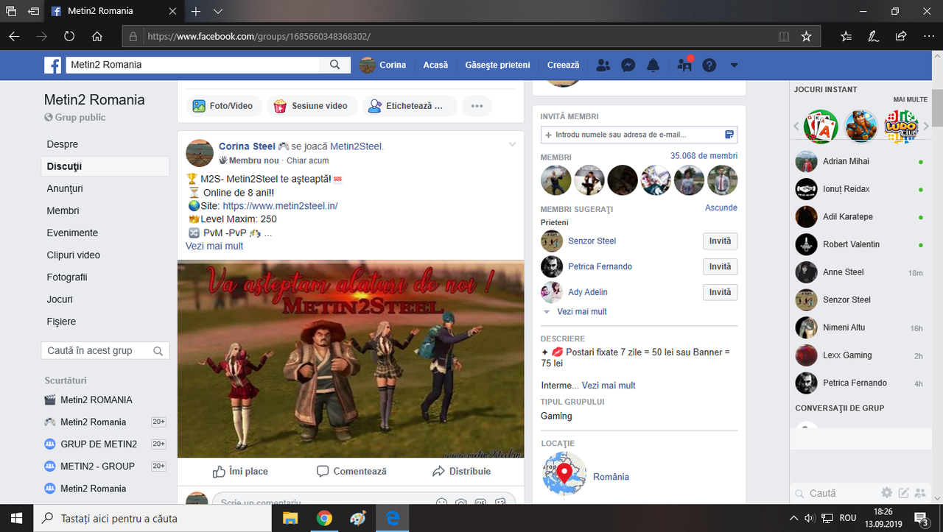Viewport: 943px width, 532px height.
Task: Select Fișiere in group sidebar
Action: click(x=61, y=322)
